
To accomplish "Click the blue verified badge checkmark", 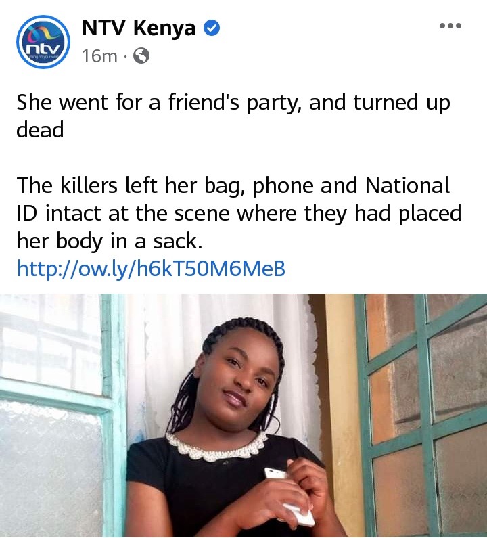I will [x=212, y=28].
